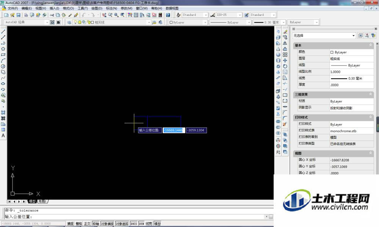
Task: Toggle 正交 (ortho) mode in the status bar
Action: click(x=87, y=224)
